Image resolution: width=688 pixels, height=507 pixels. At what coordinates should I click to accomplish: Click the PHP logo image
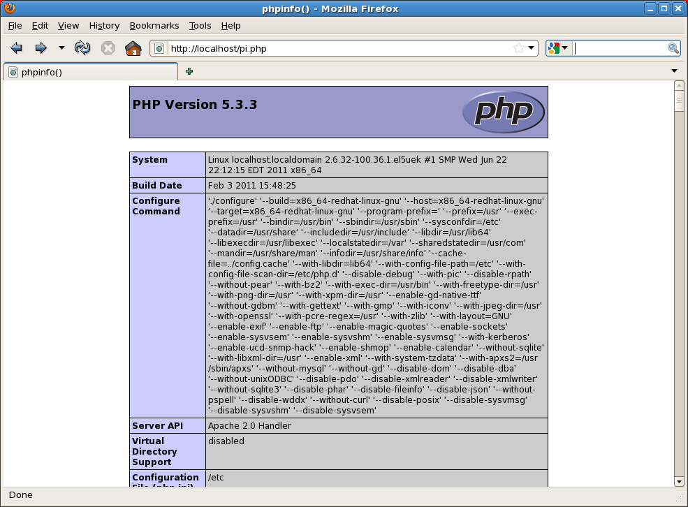click(x=502, y=112)
